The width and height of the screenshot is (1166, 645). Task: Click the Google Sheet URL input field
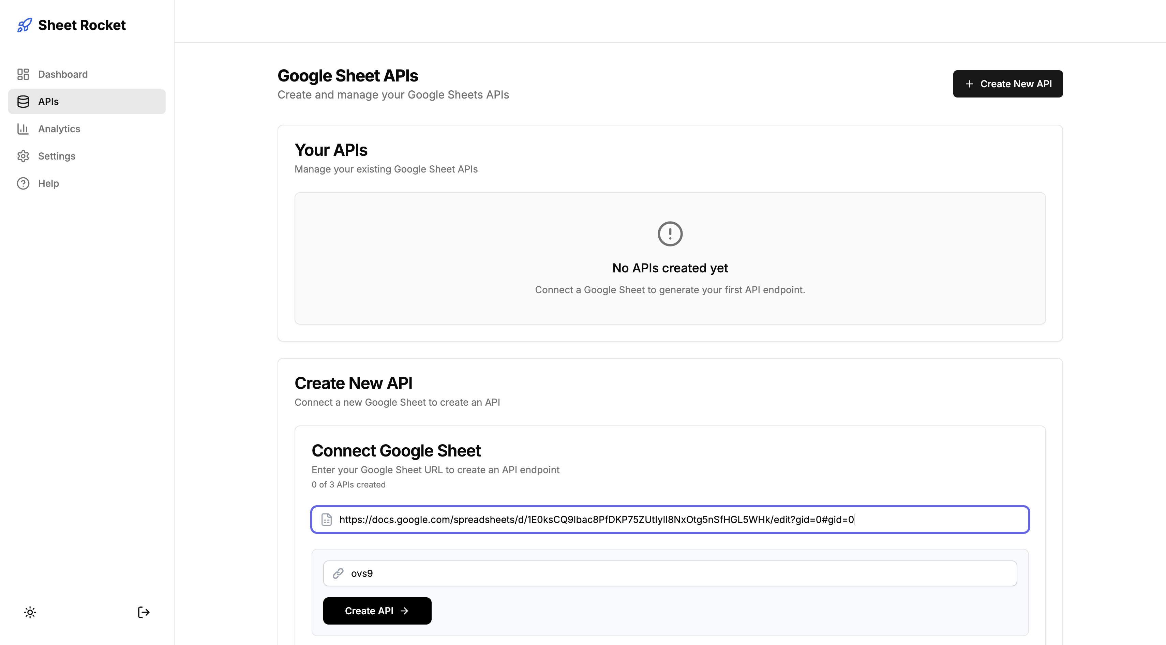670,519
